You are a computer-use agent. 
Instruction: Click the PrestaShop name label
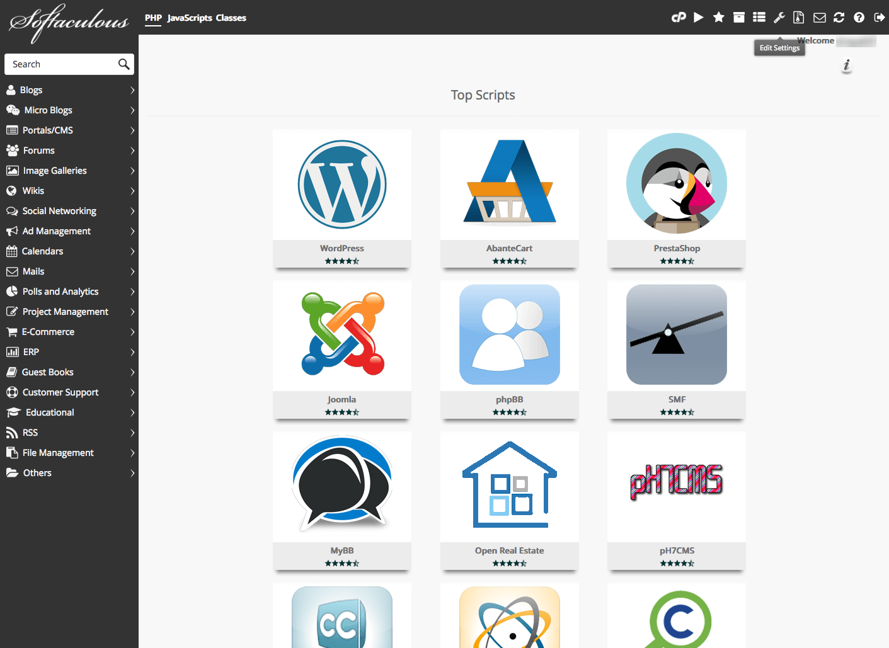click(677, 248)
